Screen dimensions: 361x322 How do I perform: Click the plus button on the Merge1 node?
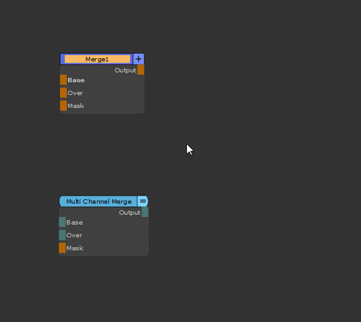(139, 59)
